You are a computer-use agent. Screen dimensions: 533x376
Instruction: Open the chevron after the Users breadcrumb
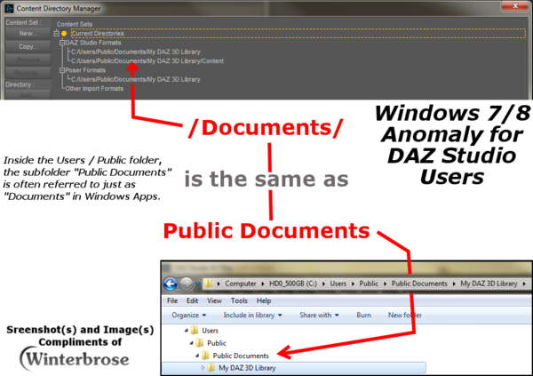353,284
